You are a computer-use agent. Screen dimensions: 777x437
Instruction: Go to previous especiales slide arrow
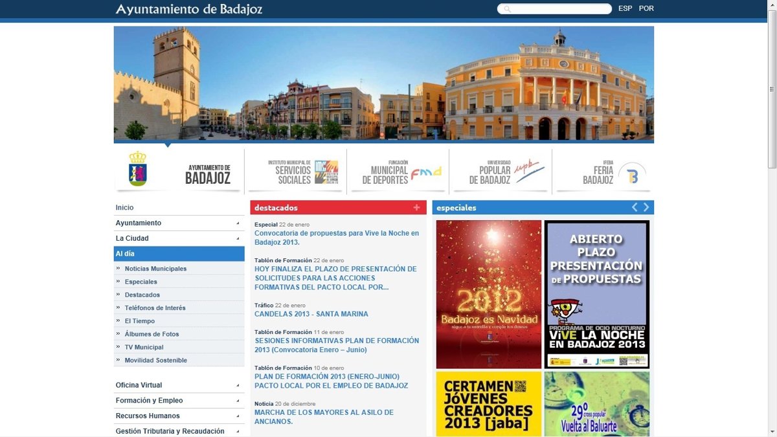coord(635,207)
